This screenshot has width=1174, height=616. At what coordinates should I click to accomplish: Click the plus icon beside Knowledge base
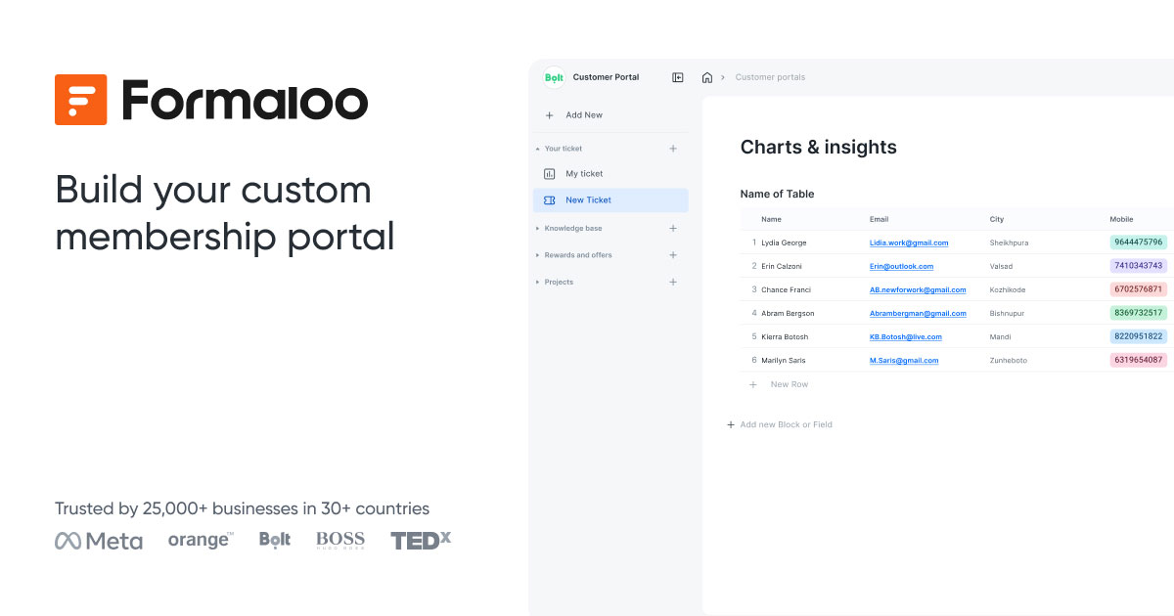(673, 228)
